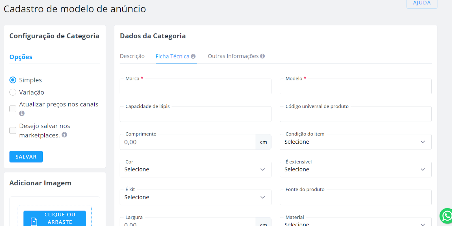Enable Atualizar preços nos canais checkbox
Image resolution: width=452 pixels, height=226 pixels.
[13, 109]
